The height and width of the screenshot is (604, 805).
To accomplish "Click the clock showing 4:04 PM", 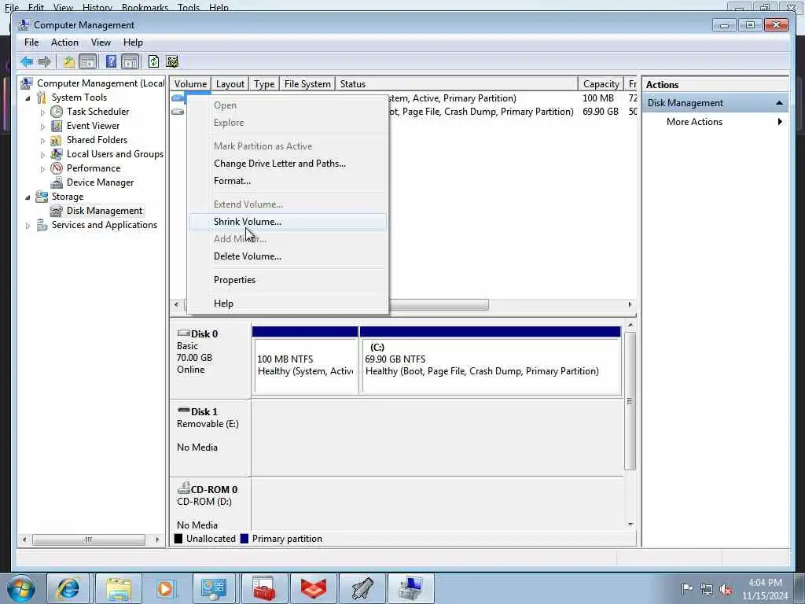I will pyautogui.click(x=765, y=583).
